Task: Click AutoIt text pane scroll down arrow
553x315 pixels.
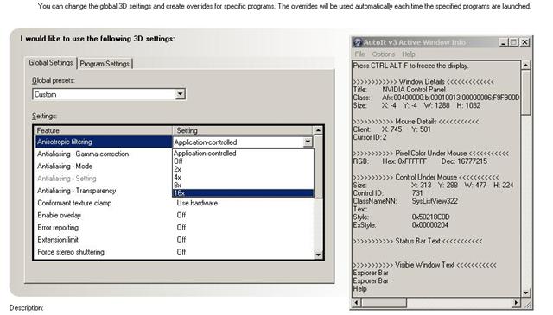Action: coord(525,293)
